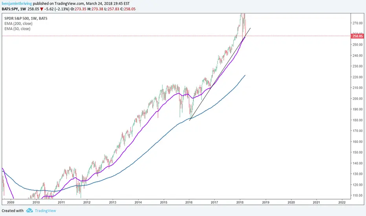Click the 220.00 price axis label

tap(358, 77)
